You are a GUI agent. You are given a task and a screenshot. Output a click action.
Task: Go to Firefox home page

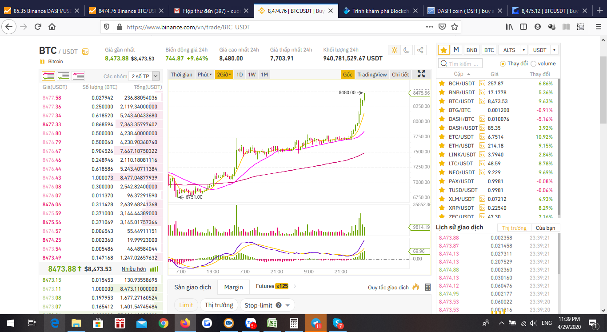(x=52, y=27)
